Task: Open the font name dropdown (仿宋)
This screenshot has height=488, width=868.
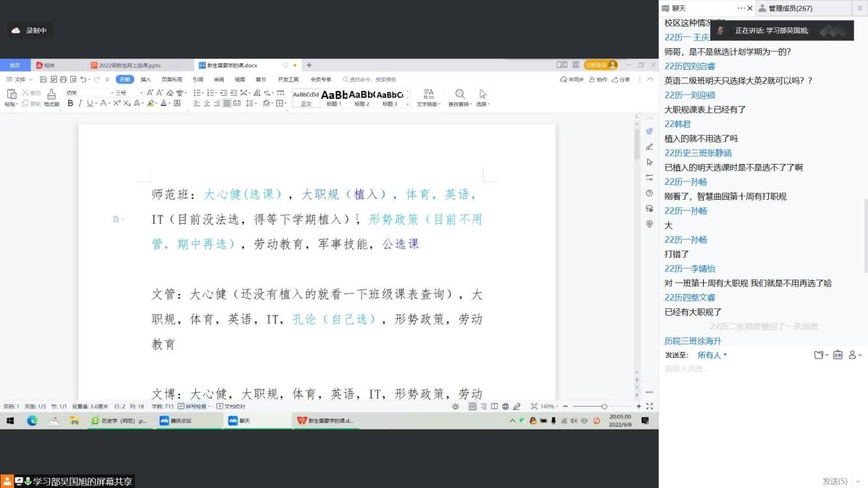Action: (x=88, y=93)
